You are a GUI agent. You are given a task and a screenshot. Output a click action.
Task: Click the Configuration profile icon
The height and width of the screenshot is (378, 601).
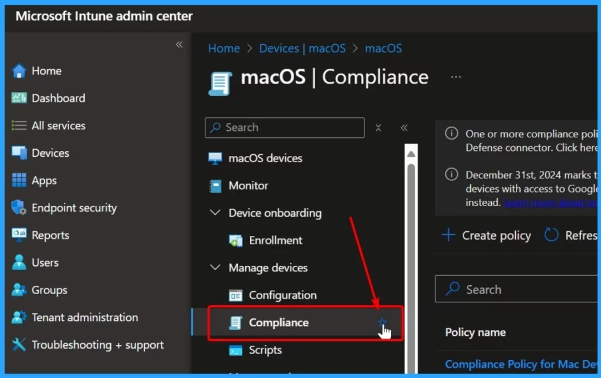tap(235, 296)
